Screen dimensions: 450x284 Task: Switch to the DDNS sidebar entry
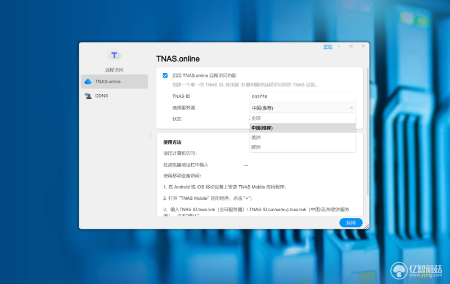point(115,95)
